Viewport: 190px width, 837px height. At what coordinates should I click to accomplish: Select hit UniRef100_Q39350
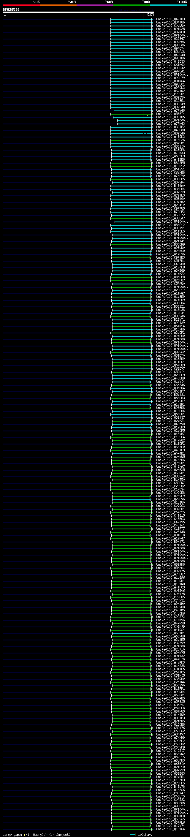[170, 97]
